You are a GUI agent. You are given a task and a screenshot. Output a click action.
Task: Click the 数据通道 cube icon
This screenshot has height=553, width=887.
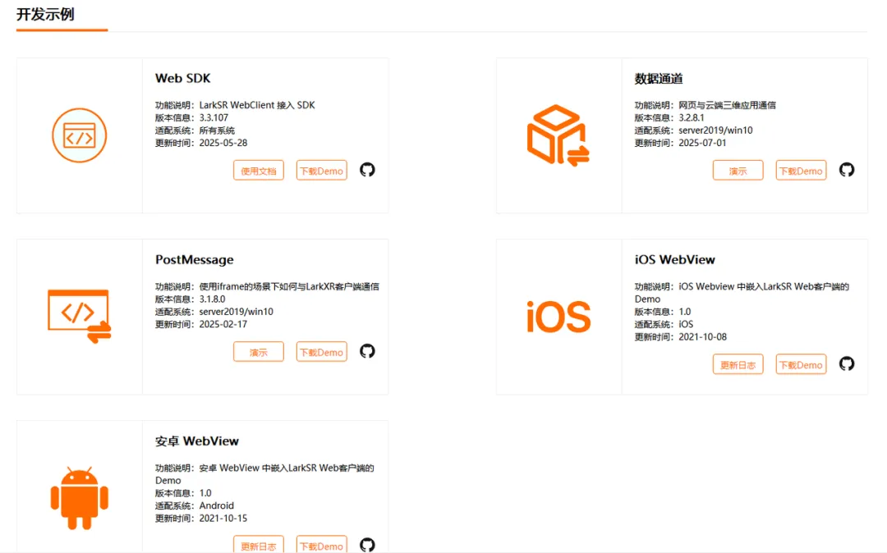558,135
